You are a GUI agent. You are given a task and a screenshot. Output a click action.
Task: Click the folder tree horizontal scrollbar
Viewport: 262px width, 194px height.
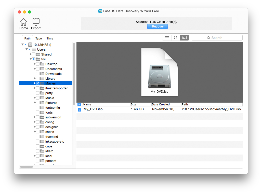pos(27,167)
